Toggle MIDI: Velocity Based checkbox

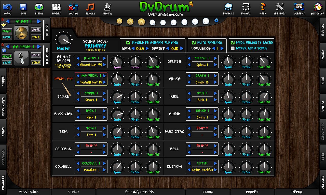[x=233, y=43]
